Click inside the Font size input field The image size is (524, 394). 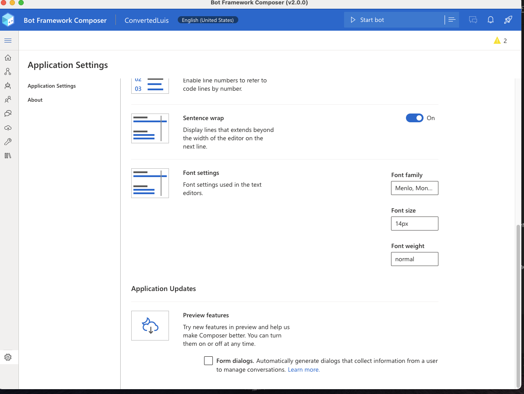pos(414,224)
